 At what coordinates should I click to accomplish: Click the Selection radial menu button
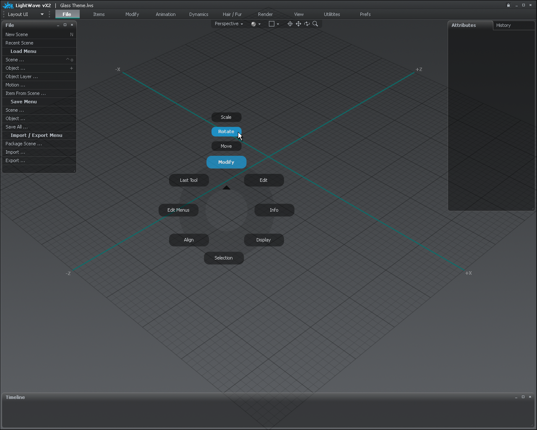tap(224, 258)
